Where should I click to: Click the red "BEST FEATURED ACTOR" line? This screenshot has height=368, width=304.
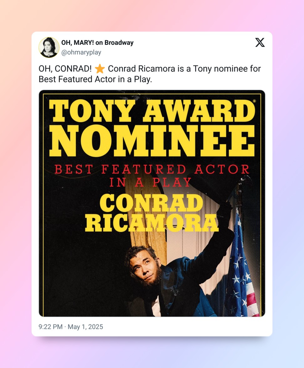152,169
